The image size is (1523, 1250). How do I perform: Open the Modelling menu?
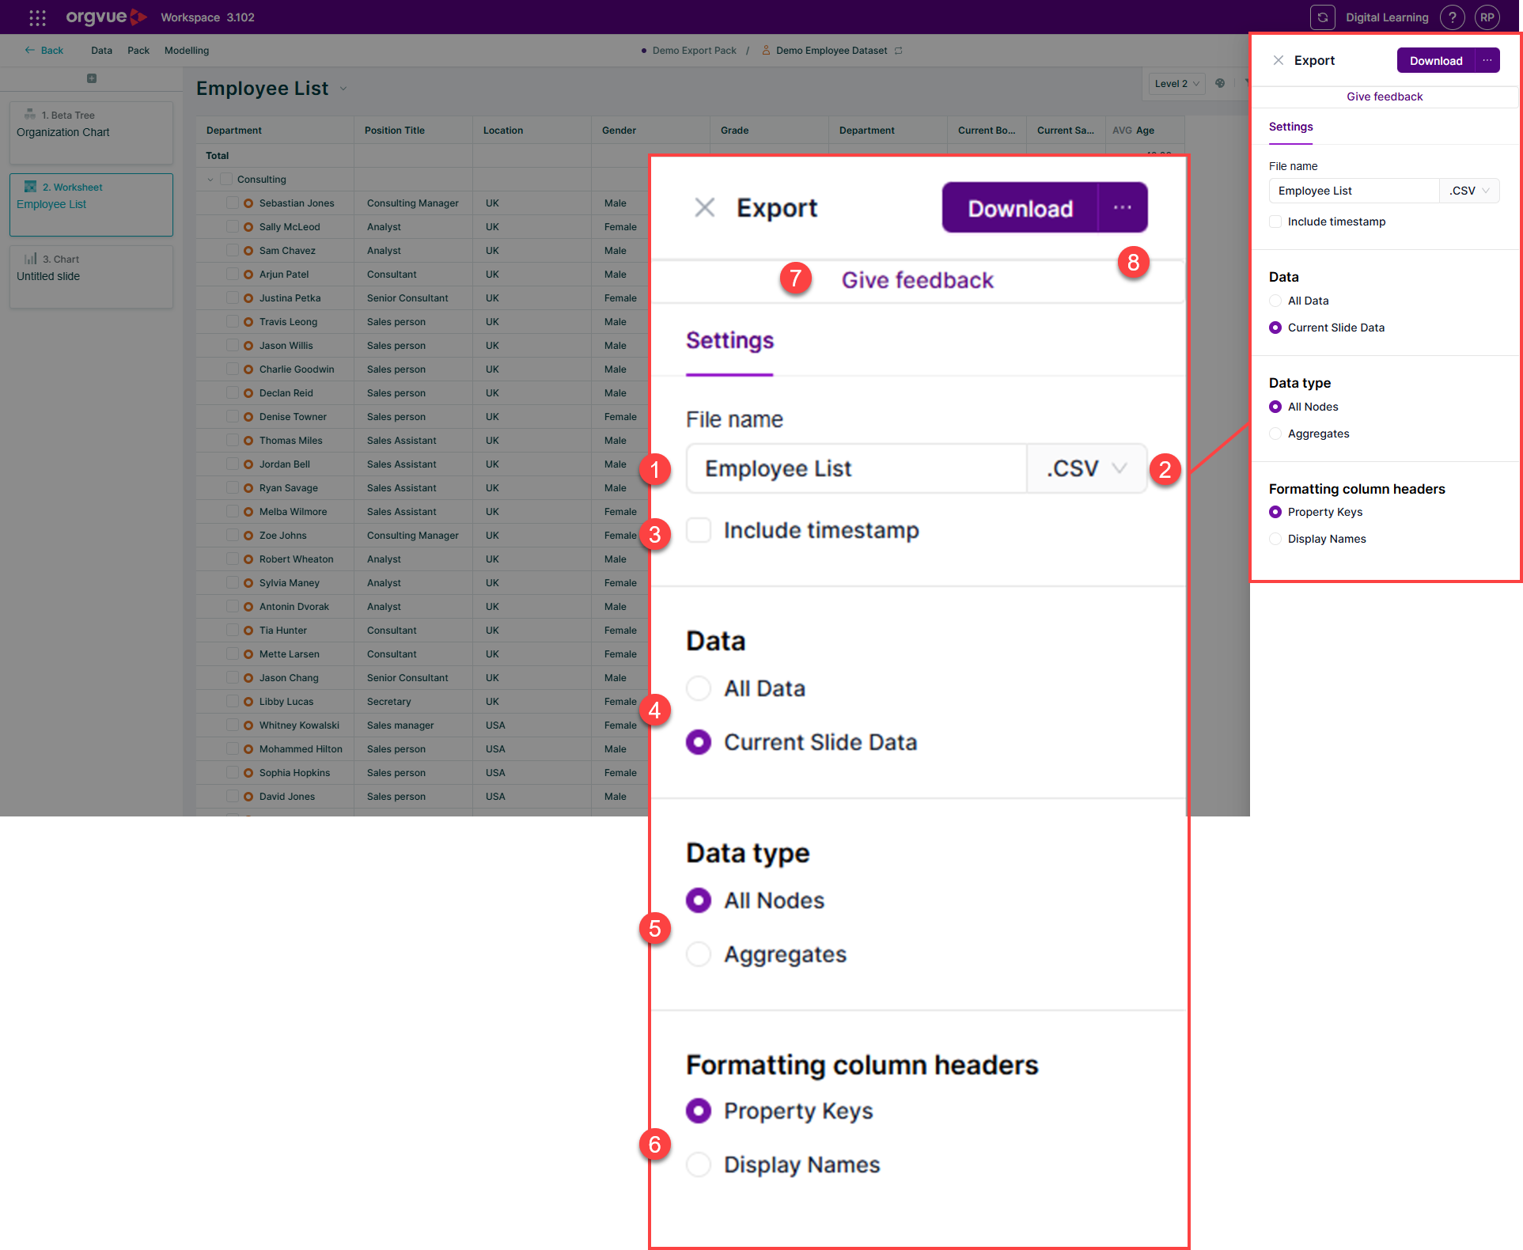point(187,51)
